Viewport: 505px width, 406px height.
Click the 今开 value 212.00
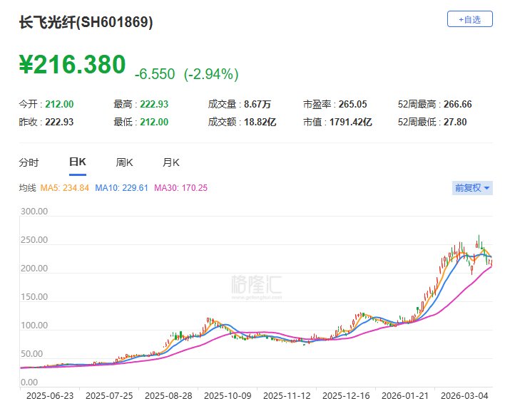pyautogui.click(x=59, y=104)
